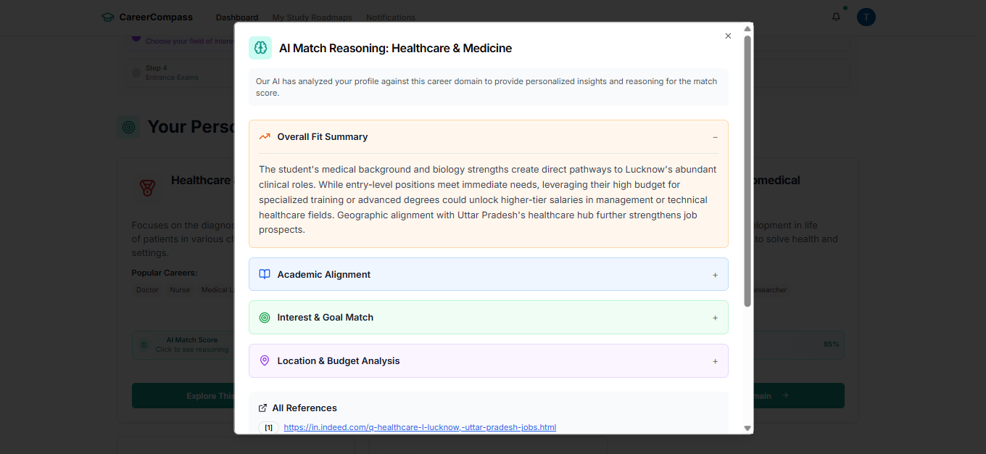Click the external link icon beside All References

[263, 408]
